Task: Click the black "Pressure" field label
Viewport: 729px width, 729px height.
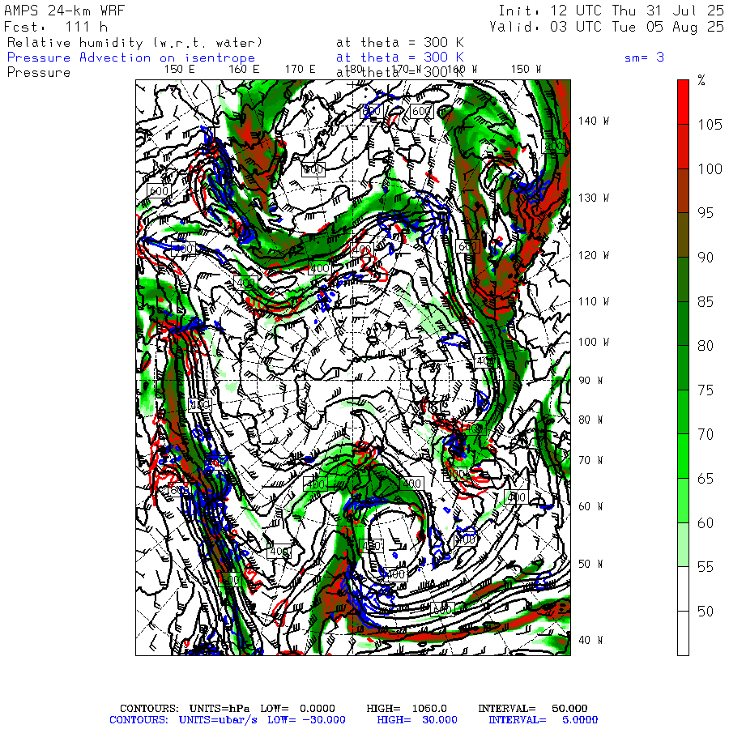Action: 39,73
